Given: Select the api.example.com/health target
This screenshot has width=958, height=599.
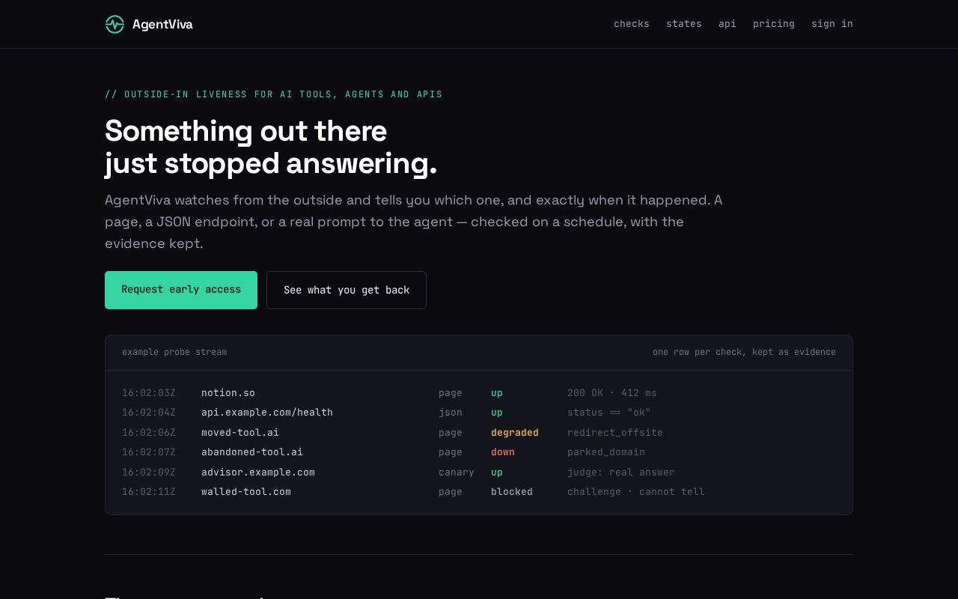Looking at the screenshot, I should point(267,413).
